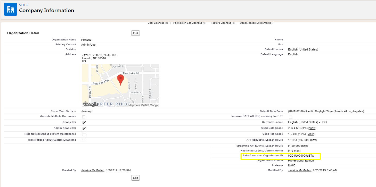This screenshot has width=376, height=187.
Task: Open View link for Used File Space
Action: pyautogui.click(x=310, y=134)
